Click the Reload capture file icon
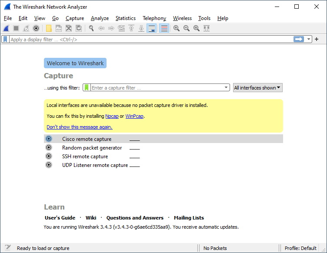 click(x=79, y=28)
